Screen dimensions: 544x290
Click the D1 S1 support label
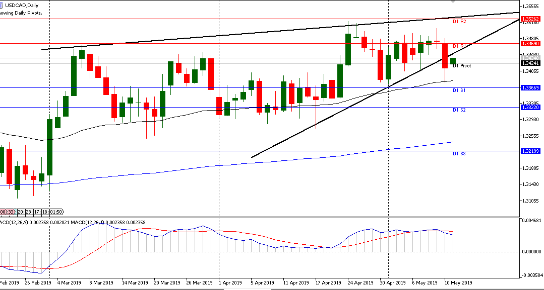click(459, 90)
